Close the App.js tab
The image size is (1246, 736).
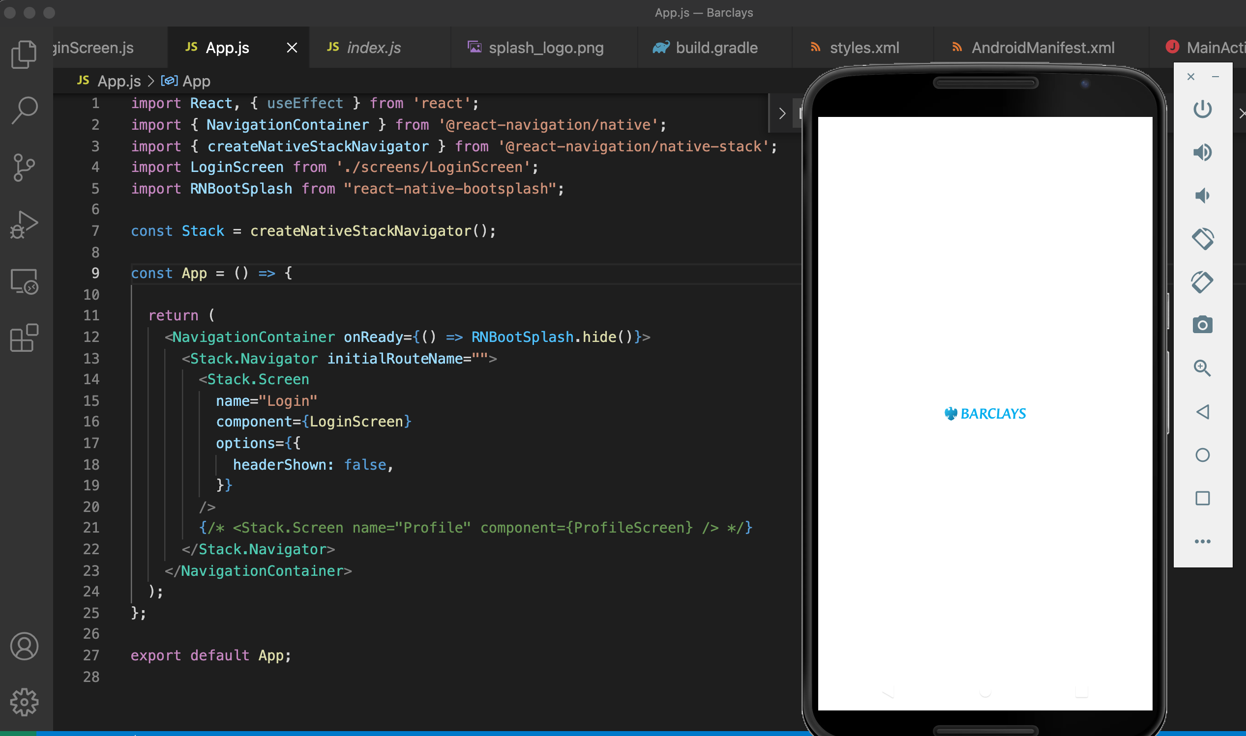coord(292,47)
